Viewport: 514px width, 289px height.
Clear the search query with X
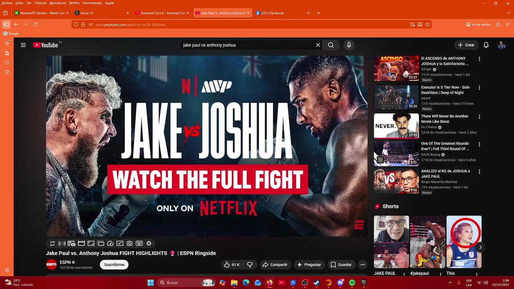click(318, 45)
